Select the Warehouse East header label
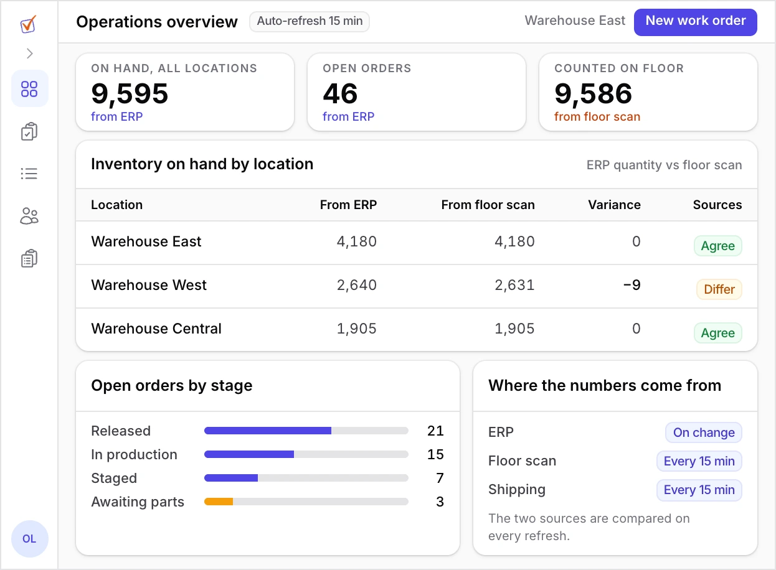 (x=575, y=21)
